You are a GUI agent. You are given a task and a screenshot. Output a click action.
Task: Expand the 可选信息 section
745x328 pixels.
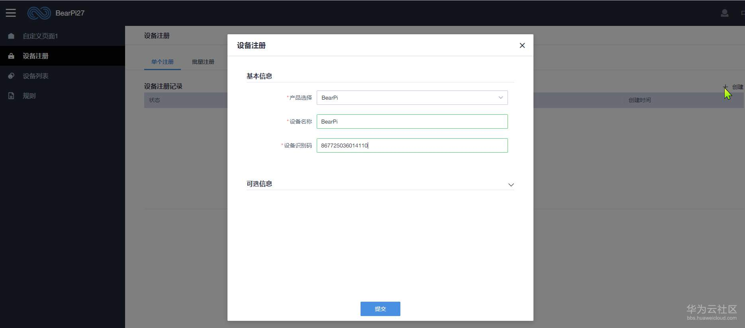pos(511,185)
